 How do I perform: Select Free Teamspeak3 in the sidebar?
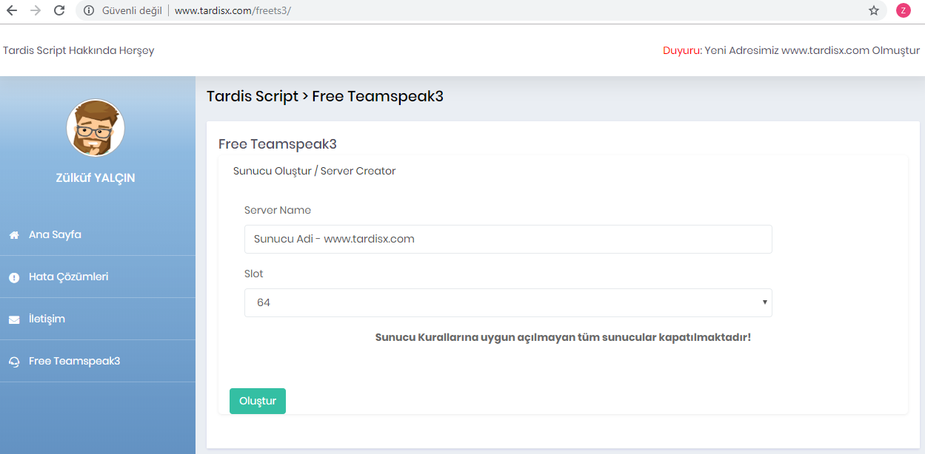coord(98,362)
